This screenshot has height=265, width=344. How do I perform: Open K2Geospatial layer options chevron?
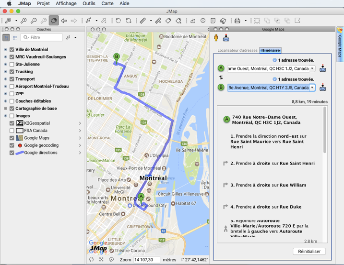click(x=80, y=123)
